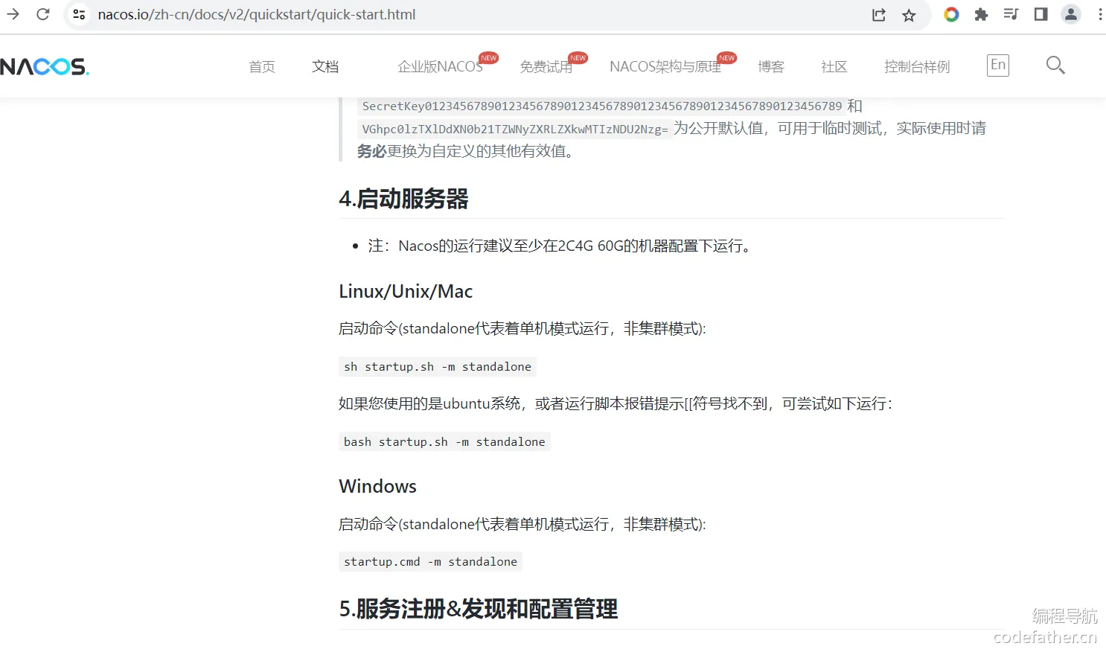Click the SecretKey default value code
Viewport: 1106px width, 655px height.
(602, 106)
